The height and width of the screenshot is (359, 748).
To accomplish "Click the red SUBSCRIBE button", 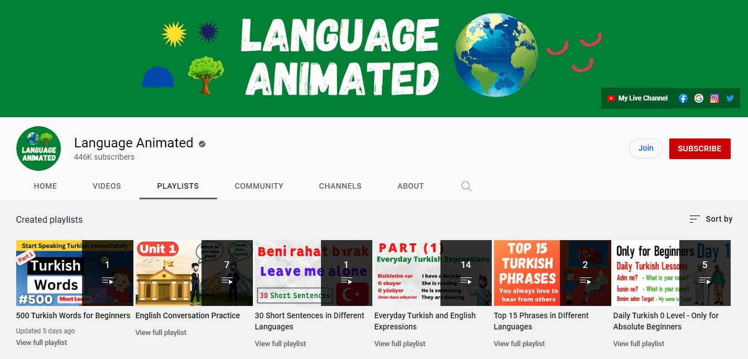I will (699, 149).
